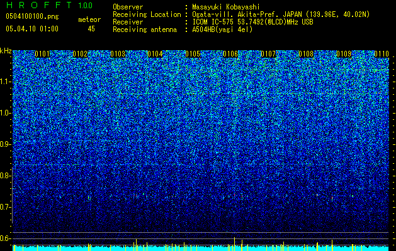Click the meteor label
Viewport: 396px width, 251px height.
(x=89, y=19)
